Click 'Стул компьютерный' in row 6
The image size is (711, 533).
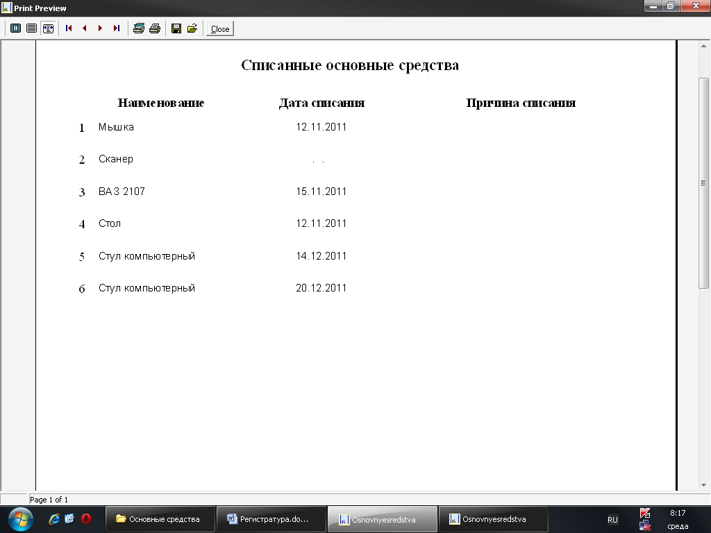[147, 288]
